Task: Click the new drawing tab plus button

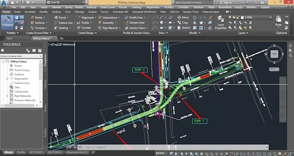Action: (61, 38)
